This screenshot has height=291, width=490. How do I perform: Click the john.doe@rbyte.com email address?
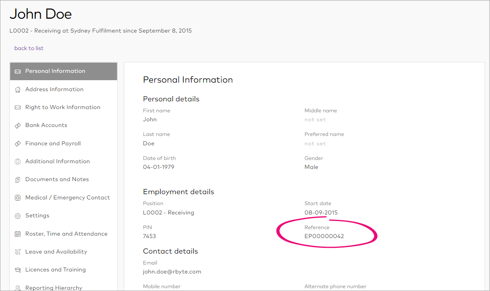point(172,272)
